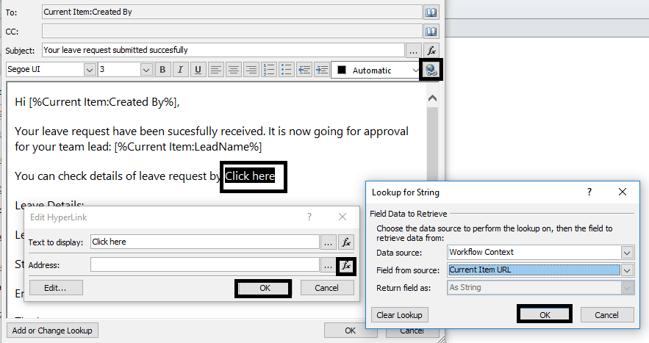Screen dimensions: 649x343
Task: Click Text to display input field
Action: tap(204, 242)
